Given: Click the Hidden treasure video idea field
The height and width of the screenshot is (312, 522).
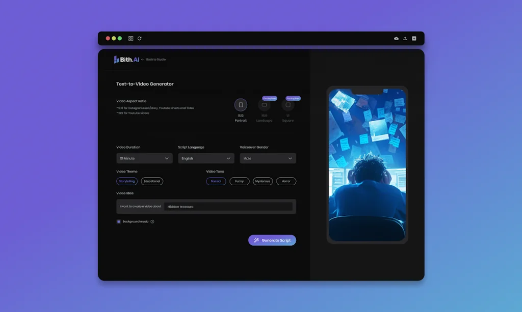Looking at the screenshot, I should [x=229, y=206].
